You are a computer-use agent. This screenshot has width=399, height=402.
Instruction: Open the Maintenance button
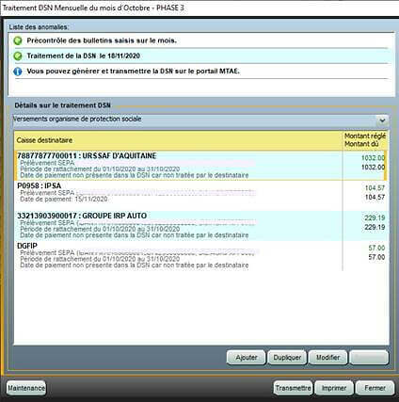(x=26, y=388)
